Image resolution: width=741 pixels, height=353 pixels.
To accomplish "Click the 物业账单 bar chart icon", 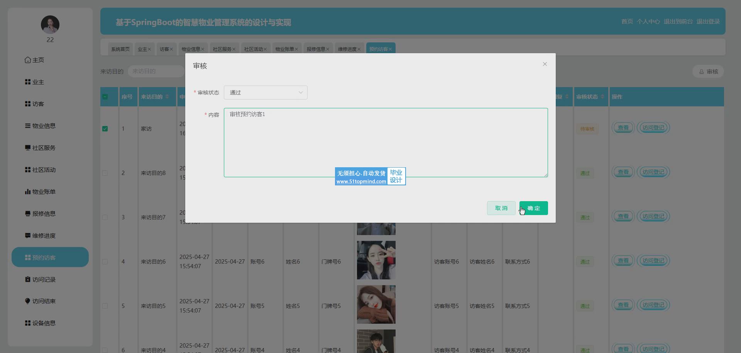I will pyautogui.click(x=28, y=192).
